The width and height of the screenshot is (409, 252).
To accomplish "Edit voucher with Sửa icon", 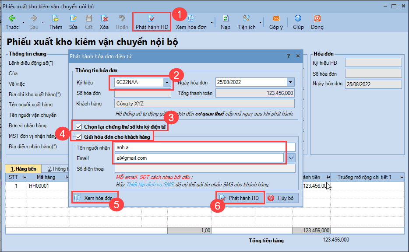I will (73, 18).
